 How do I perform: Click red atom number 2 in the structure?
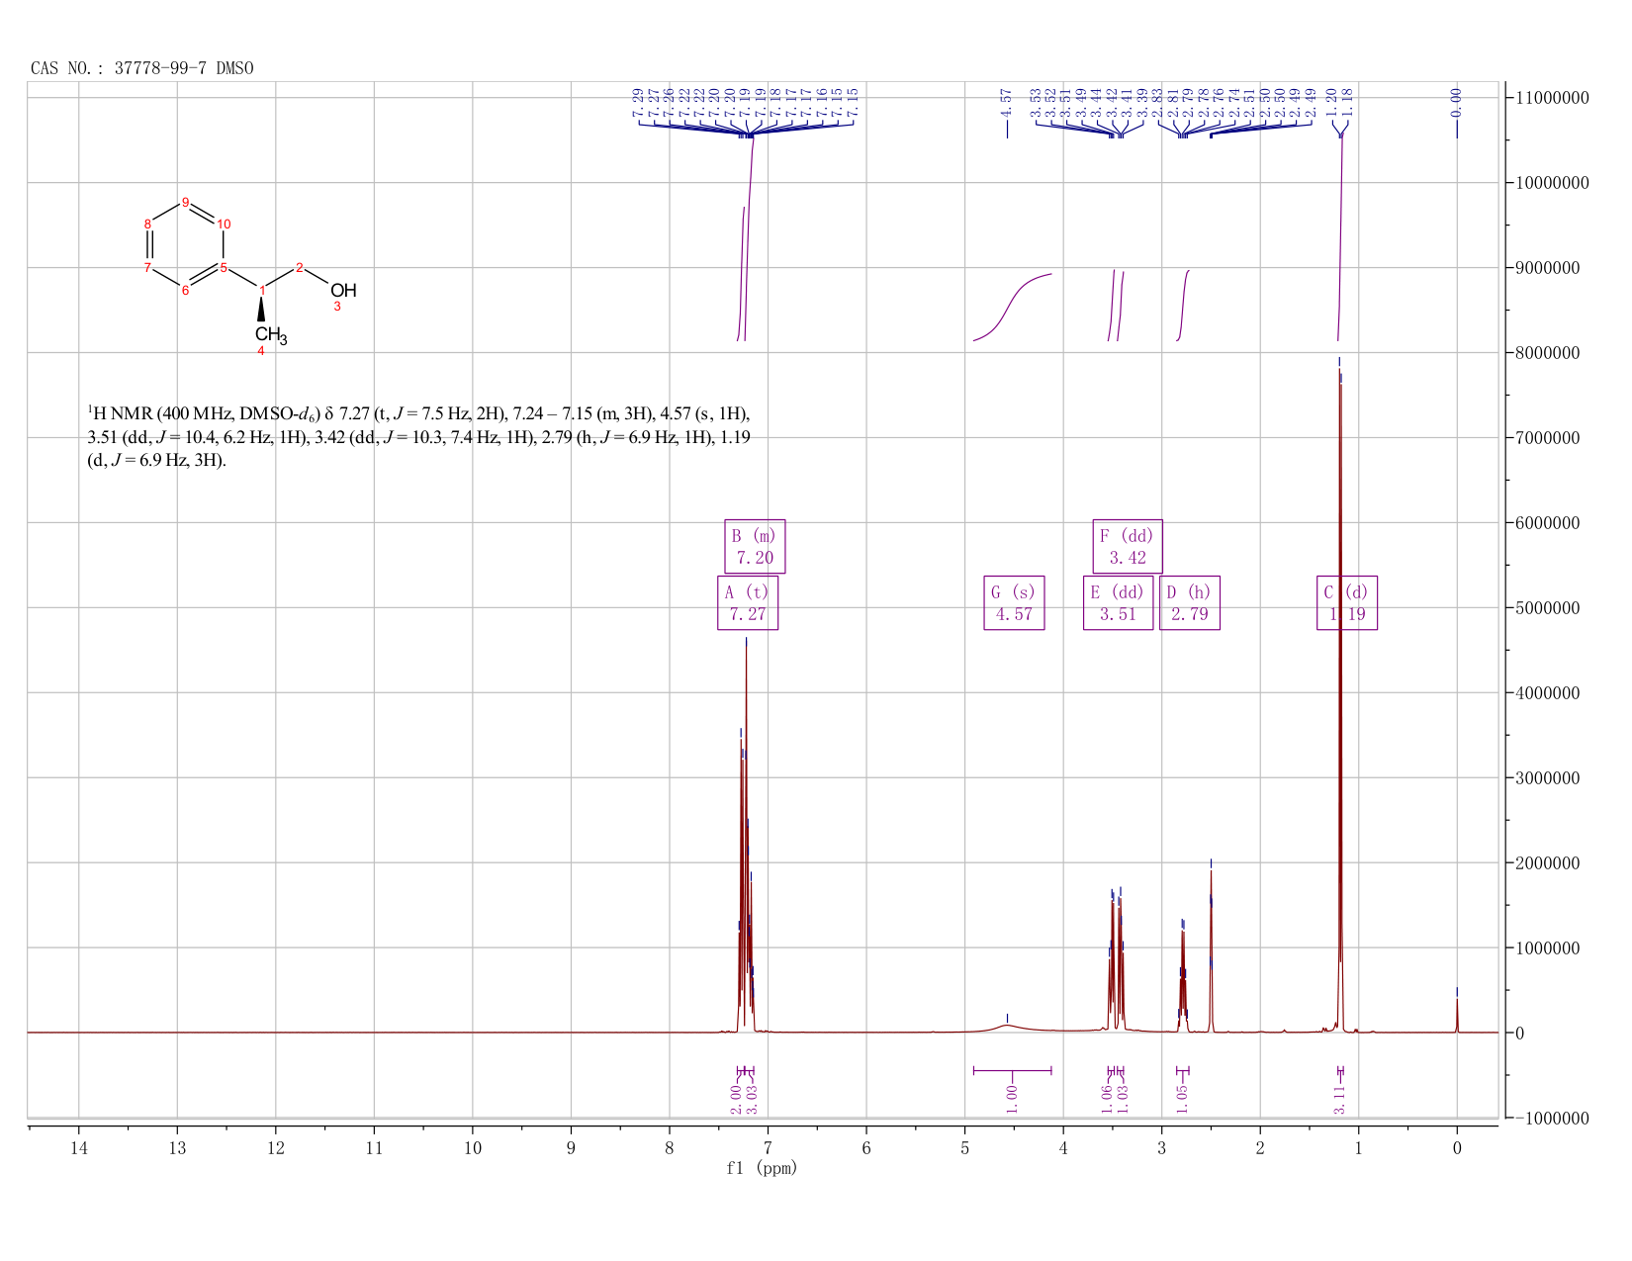click(300, 267)
